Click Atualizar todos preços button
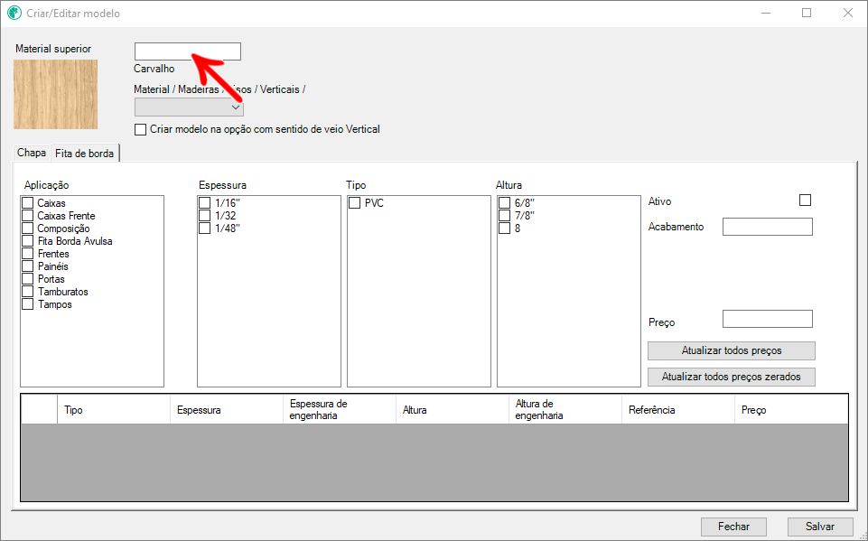This screenshot has width=868, height=541. click(732, 350)
